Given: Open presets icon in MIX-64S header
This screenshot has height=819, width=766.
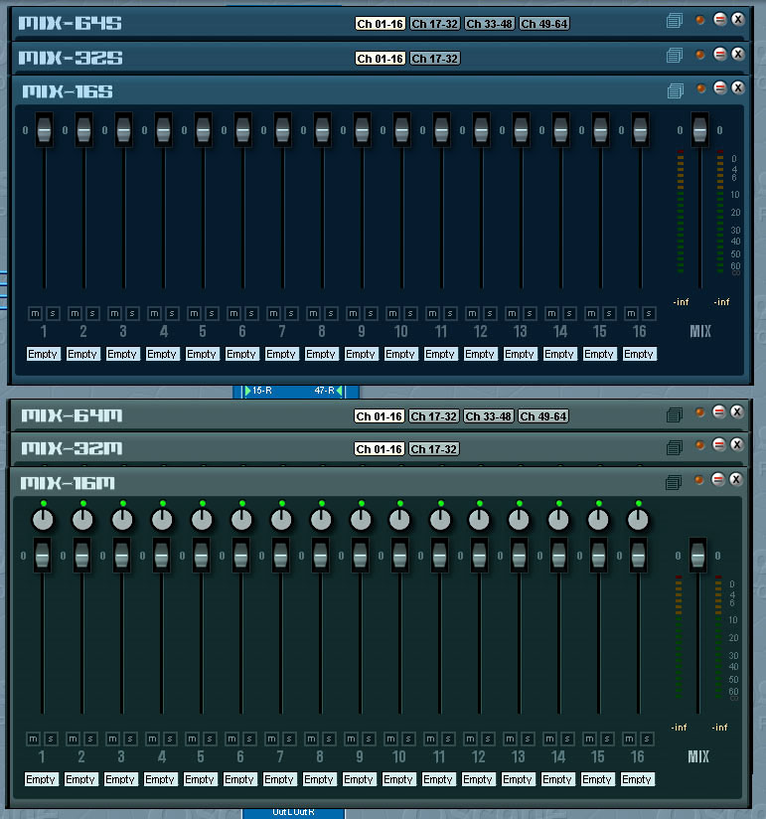Looking at the screenshot, I should [x=675, y=21].
